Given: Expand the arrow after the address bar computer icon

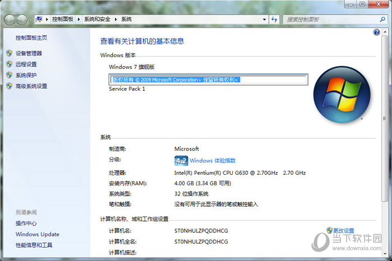Looking at the screenshot, I should [x=46, y=19].
